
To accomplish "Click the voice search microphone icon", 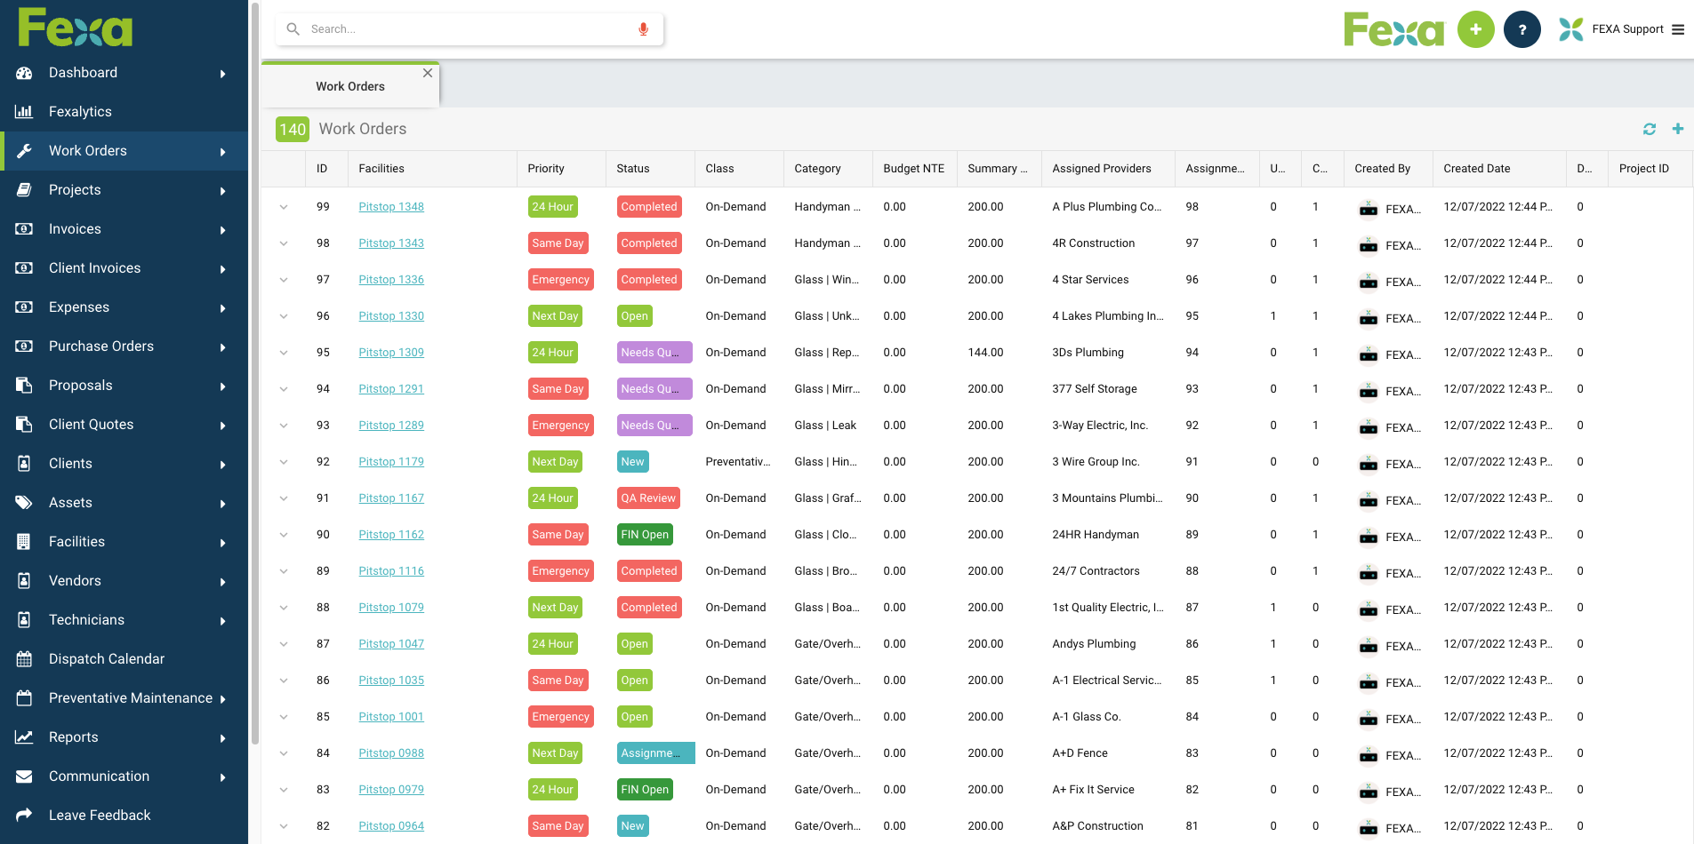I will pos(643,28).
